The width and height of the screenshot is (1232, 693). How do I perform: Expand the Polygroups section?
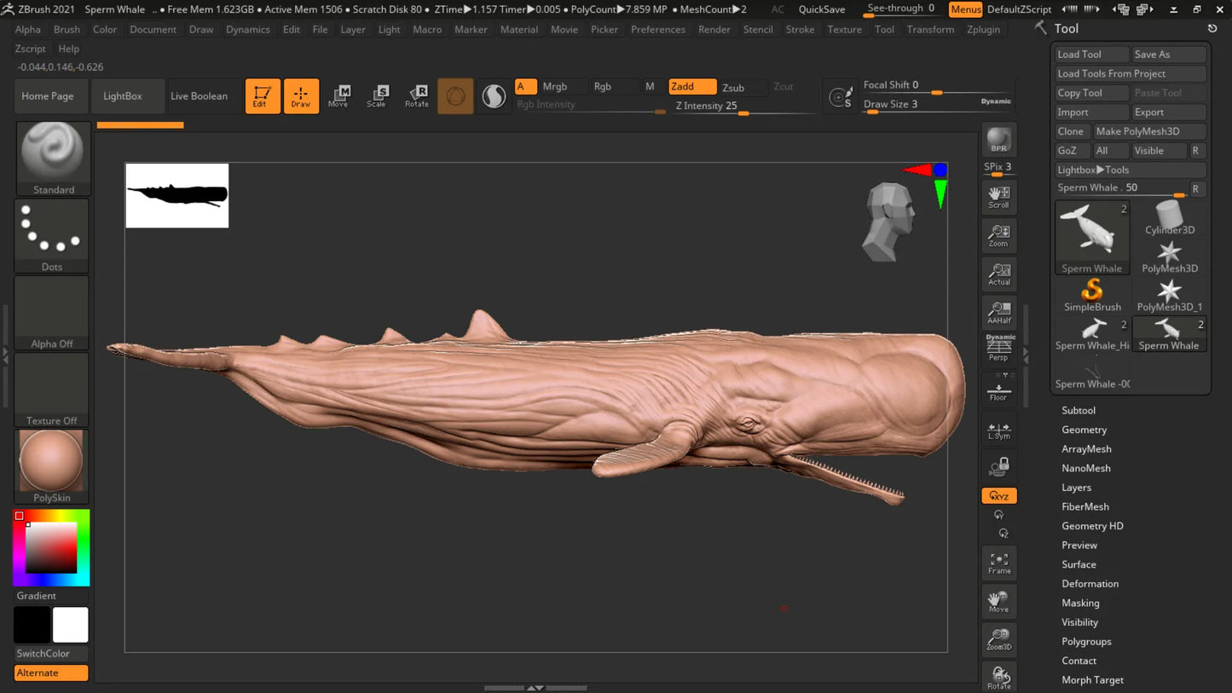pyautogui.click(x=1086, y=641)
